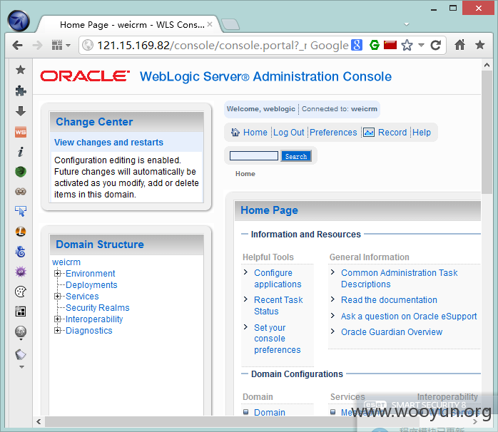Viewport: 498px width, 432px height.
Task: Open tab list chevron at top right
Action: 407,24
